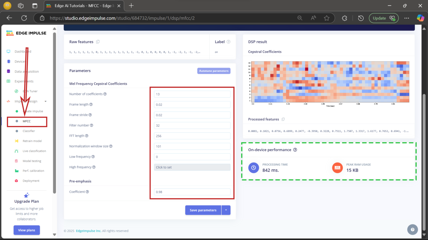Image resolution: width=428 pixels, height=240 pixels.
Task: Copy the Raw features to clipboard
Action: (x=97, y=41)
